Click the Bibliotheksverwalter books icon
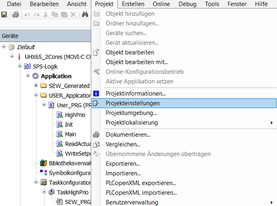Screen dimensions: 277x206 click(43, 163)
